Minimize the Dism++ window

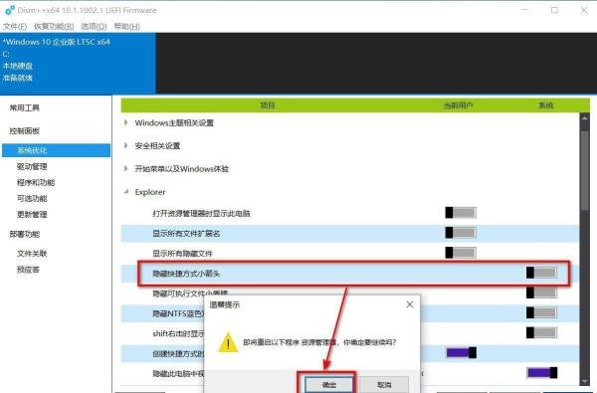tap(525, 10)
